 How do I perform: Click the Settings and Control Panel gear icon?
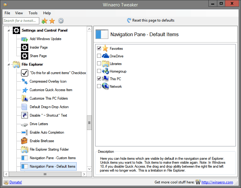16,30
